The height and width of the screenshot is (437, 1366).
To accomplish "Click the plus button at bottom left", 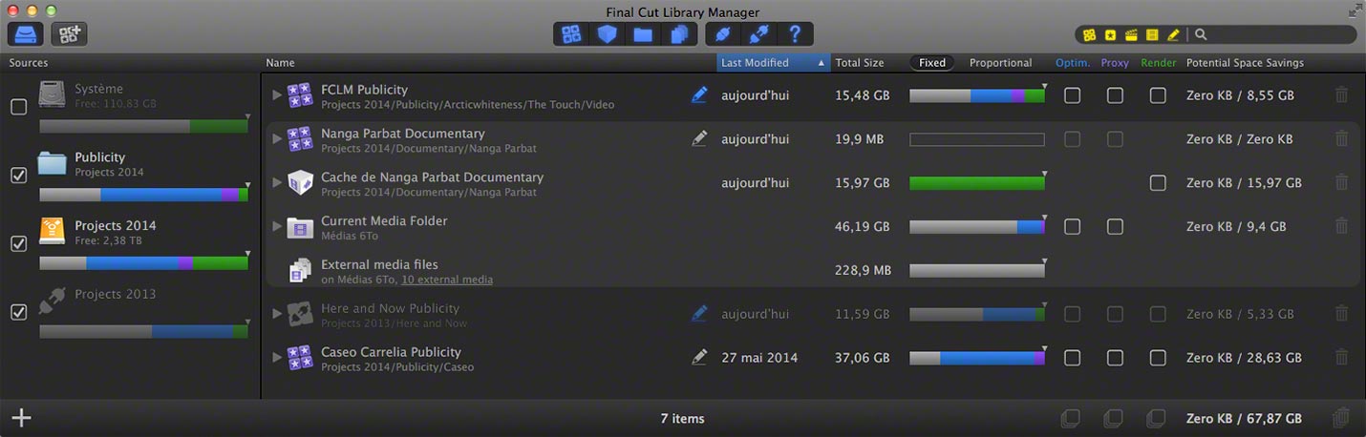I will (21, 418).
